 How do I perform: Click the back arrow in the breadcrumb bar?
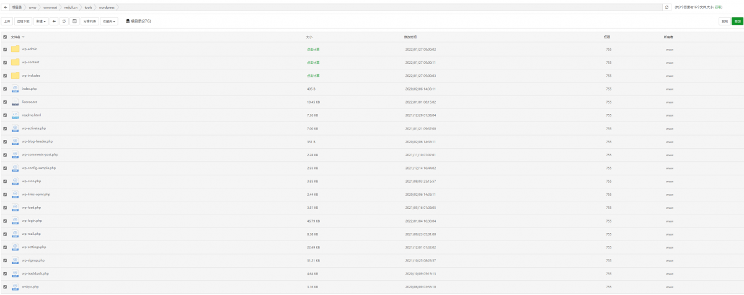[6, 7]
